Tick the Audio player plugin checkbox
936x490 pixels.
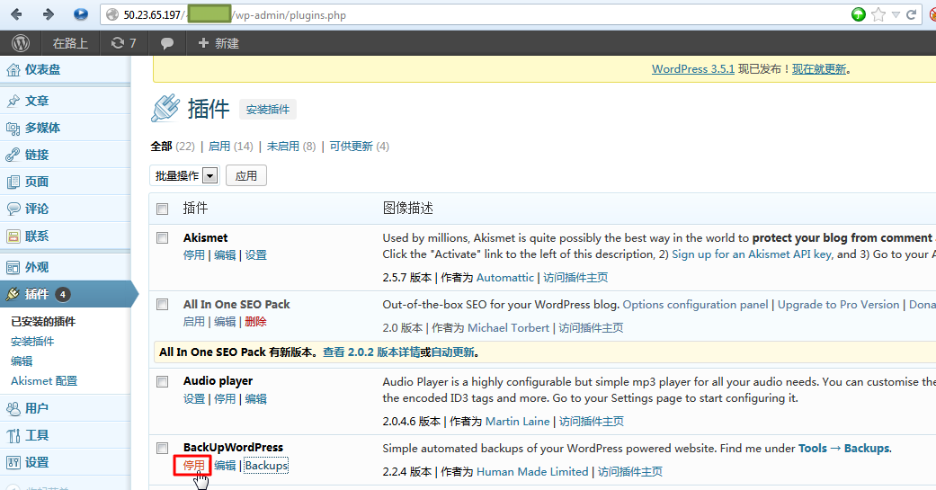[163, 381]
